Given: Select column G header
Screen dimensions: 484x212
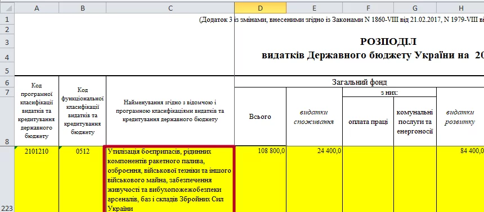Looking at the screenshot, I should point(415,8).
